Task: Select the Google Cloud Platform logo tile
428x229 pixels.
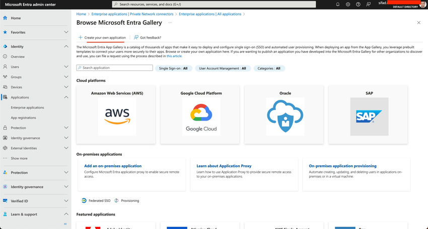Action: (201, 116)
